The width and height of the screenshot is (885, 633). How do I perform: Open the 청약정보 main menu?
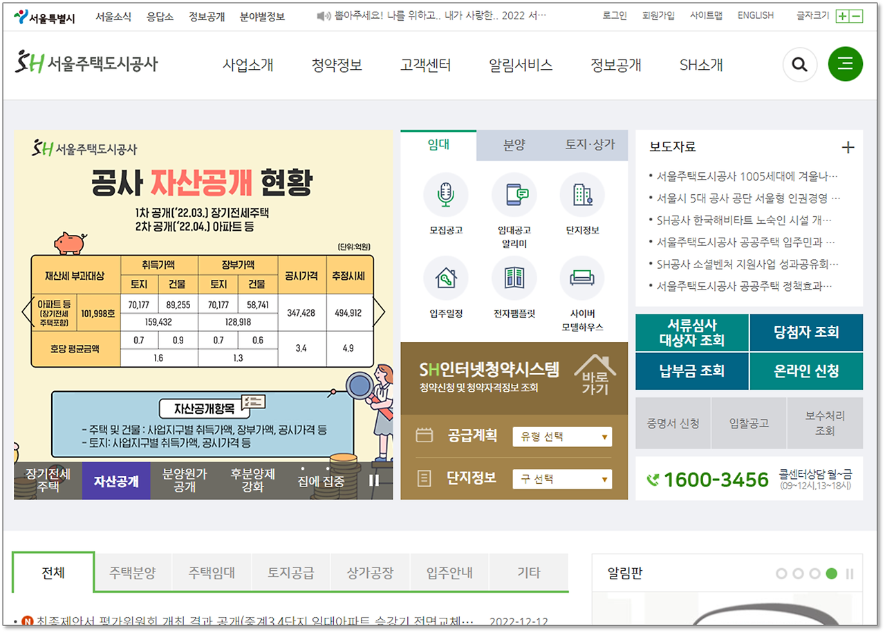tap(337, 65)
